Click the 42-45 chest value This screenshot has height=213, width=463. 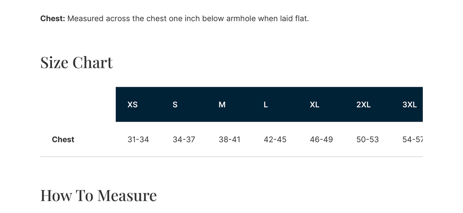pos(275,139)
